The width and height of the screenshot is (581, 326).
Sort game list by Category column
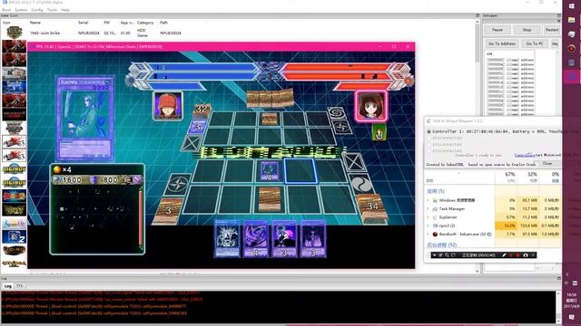pyautogui.click(x=145, y=23)
